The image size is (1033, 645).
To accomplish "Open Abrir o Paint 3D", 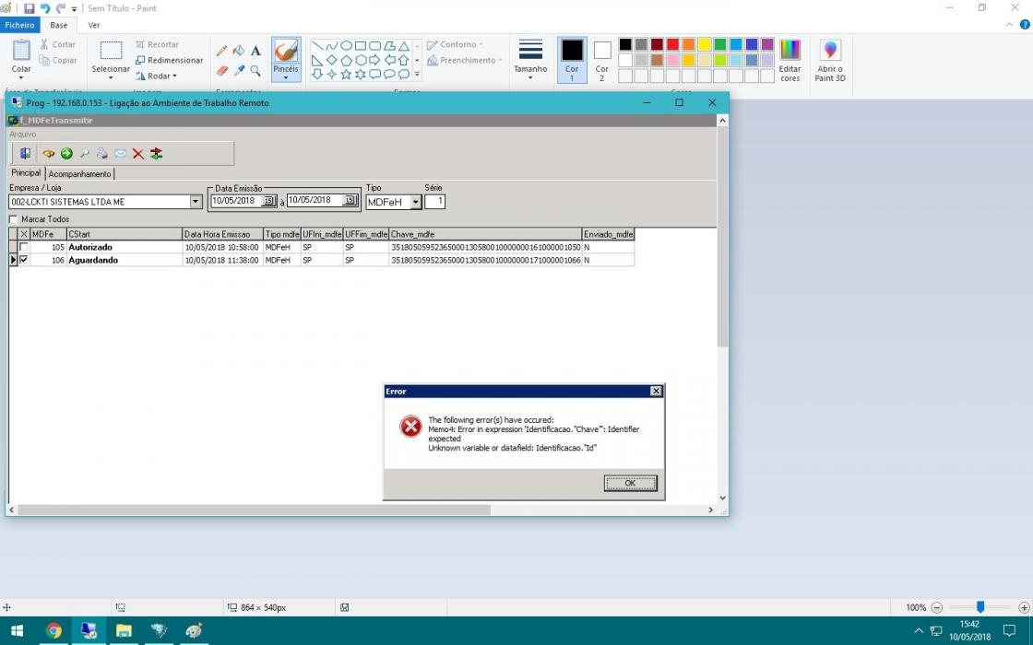I will (830, 60).
